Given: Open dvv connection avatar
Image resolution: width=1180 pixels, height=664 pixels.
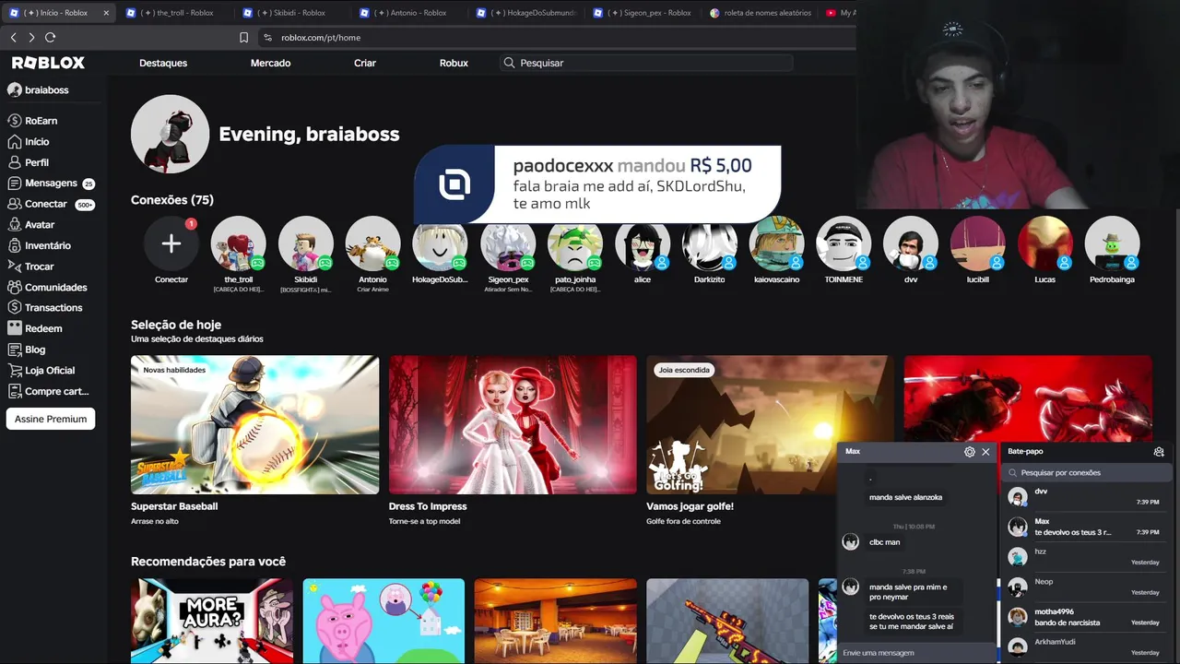Looking at the screenshot, I should click(911, 243).
